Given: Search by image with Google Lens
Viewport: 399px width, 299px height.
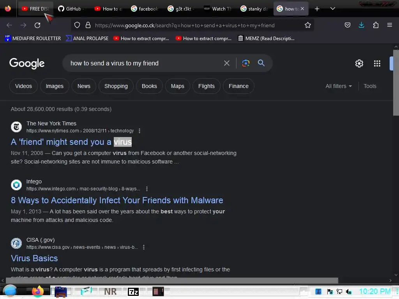Looking at the screenshot, I should click(245, 63).
